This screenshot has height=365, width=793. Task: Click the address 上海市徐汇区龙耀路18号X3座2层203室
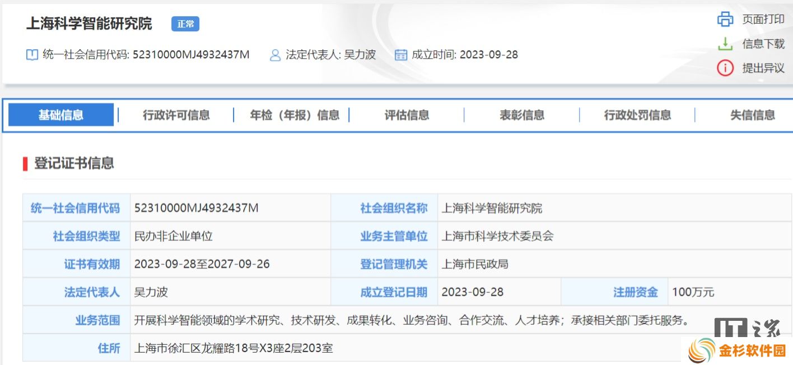click(234, 348)
